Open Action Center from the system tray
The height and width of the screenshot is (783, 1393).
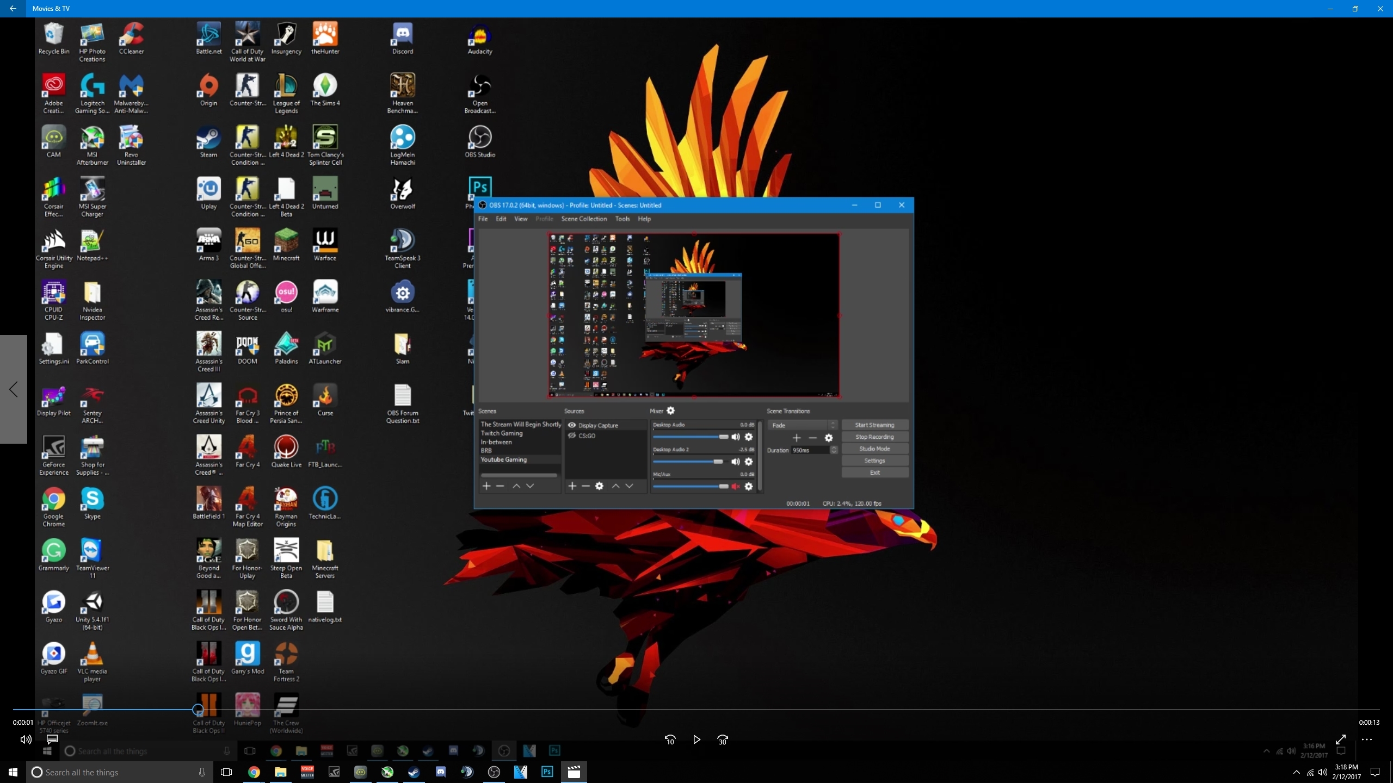click(x=1375, y=772)
